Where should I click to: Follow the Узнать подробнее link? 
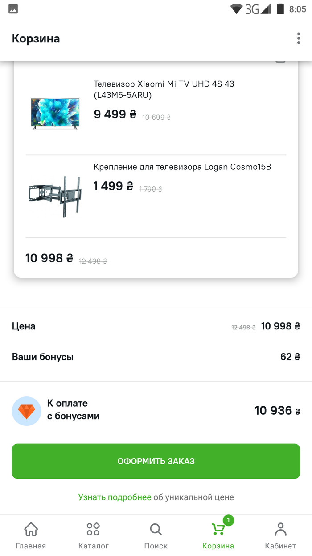pyautogui.click(x=115, y=497)
